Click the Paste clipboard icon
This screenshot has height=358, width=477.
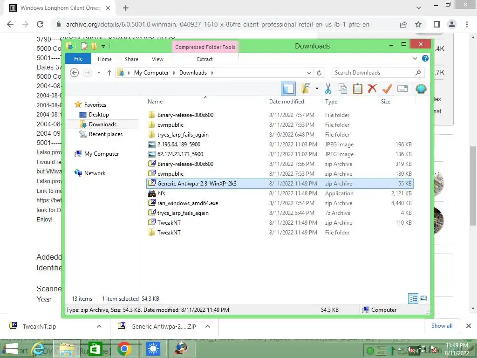pyautogui.click(x=357, y=89)
